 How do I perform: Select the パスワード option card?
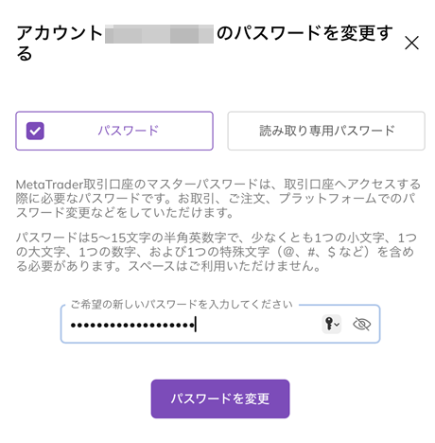coord(114,131)
